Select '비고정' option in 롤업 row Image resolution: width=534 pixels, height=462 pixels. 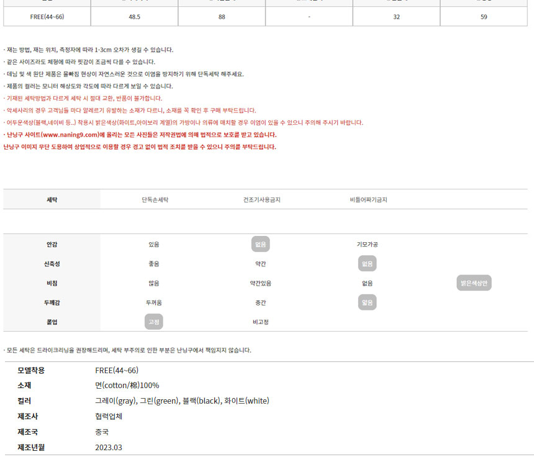click(x=261, y=322)
